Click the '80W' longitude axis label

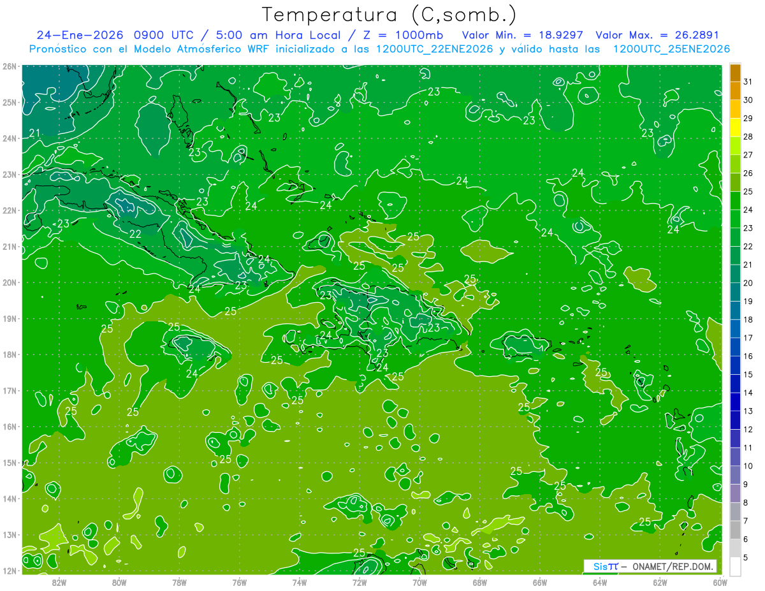coord(119,582)
